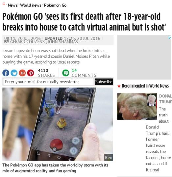Focus the newsletter e-mail input field
The image size is (172, 177).
(x=49, y=82)
